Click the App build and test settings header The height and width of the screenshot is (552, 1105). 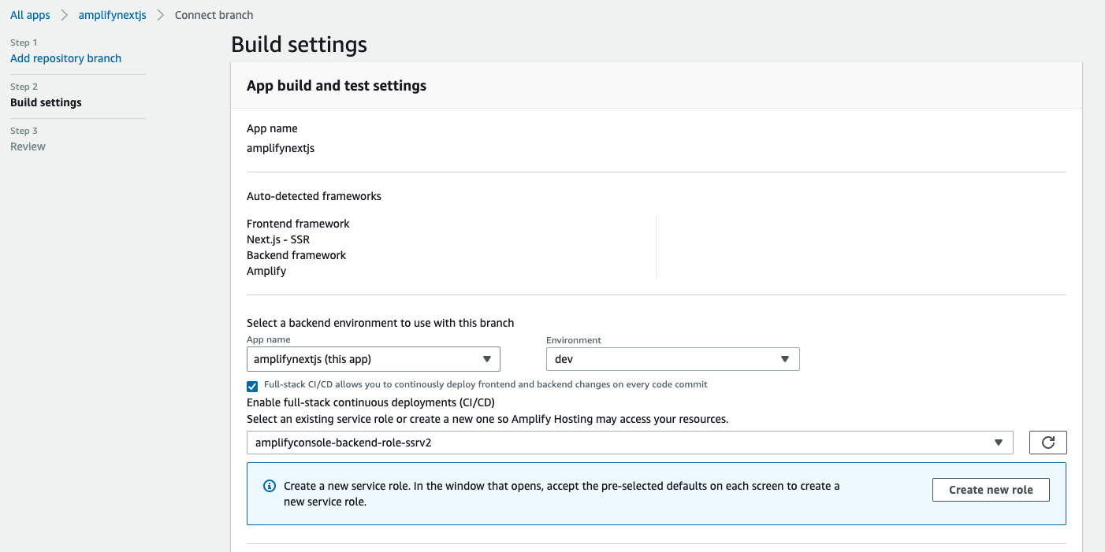tap(337, 86)
